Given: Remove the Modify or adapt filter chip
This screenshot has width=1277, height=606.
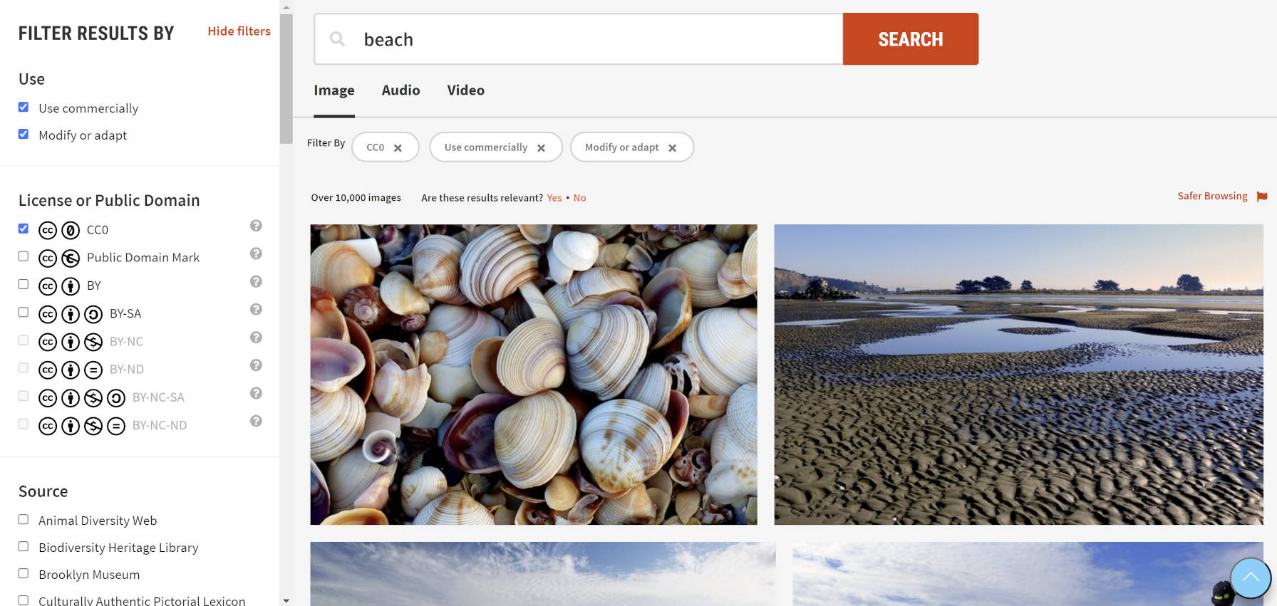Looking at the screenshot, I should [672, 148].
